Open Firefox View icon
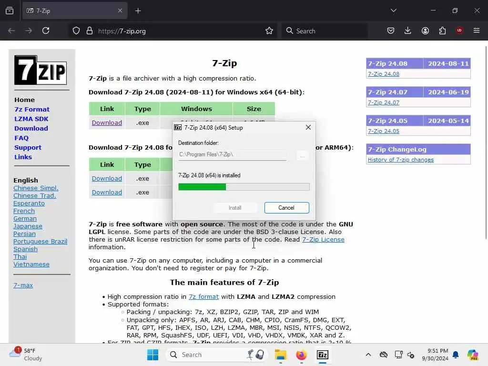The image size is (488, 366). pos(10,11)
